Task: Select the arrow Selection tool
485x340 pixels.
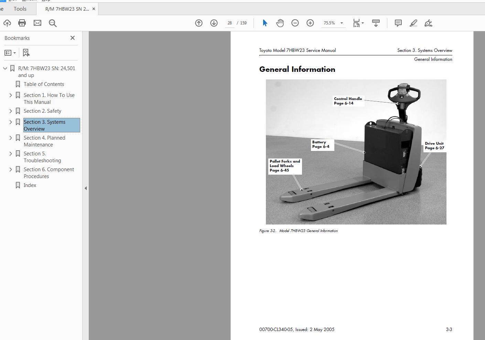Action: [265, 23]
